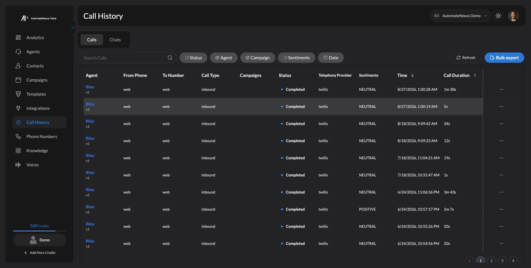The image size is (531, 268).
Task: Open actions for the 10:54:56 PM call
Action: tap(501, 244)
